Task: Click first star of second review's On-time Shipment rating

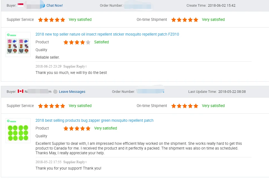Action: click(174, 106)
